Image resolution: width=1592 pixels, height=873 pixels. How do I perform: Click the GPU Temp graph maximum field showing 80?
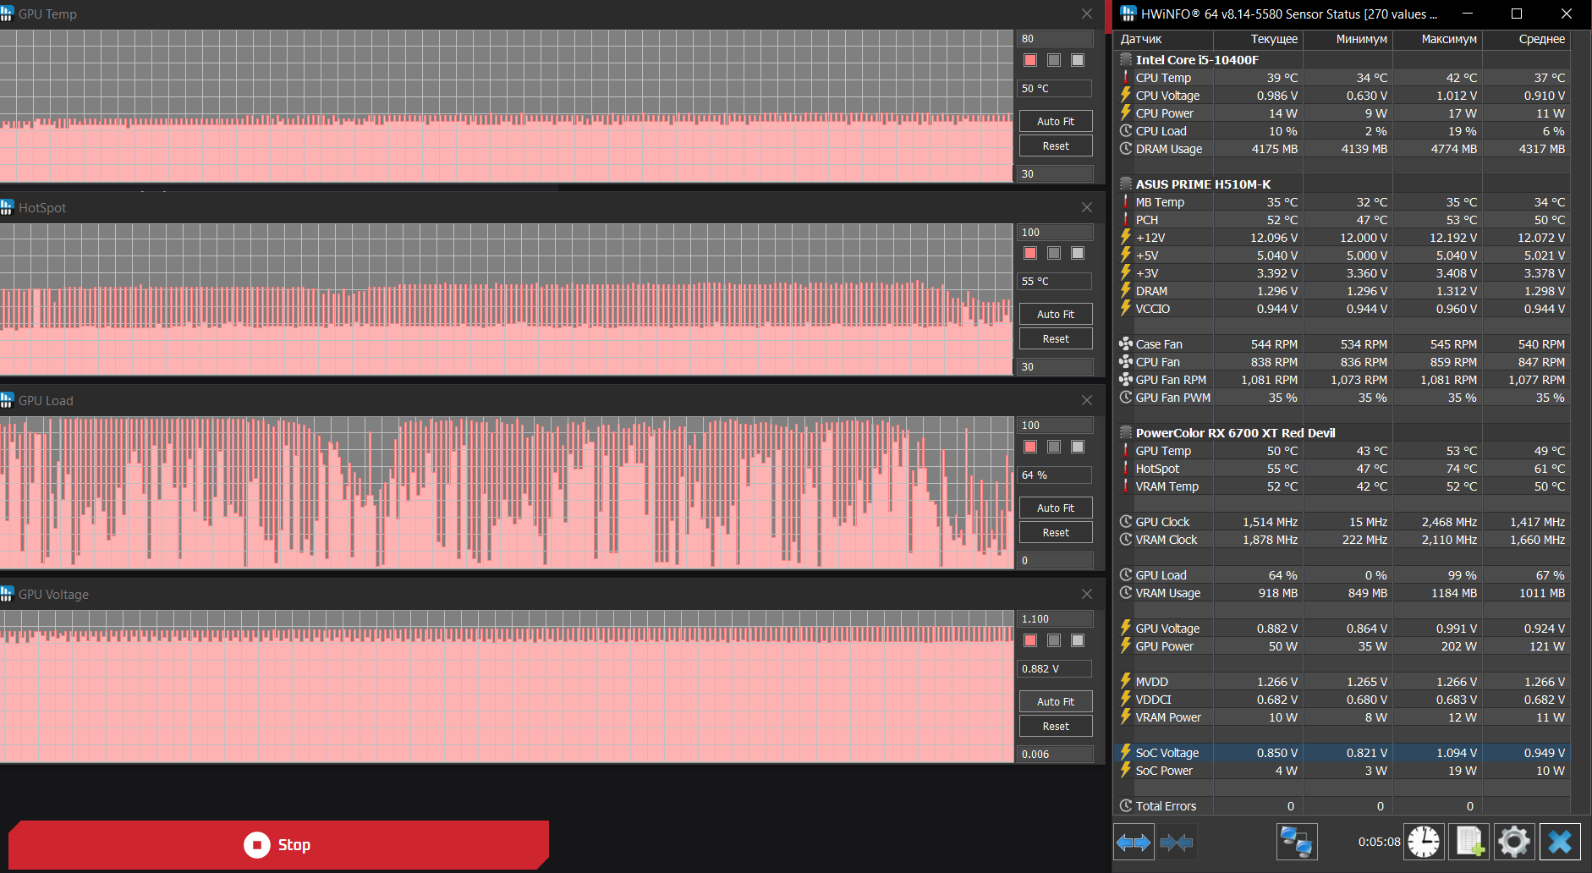pyautogui.click(x=1055, y=39)
